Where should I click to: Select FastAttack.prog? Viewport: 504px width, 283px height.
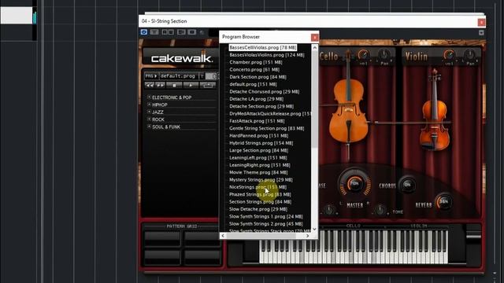click(x=257, y=121)
